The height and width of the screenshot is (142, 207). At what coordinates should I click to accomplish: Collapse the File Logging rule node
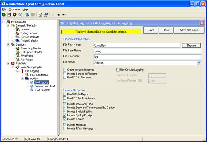(x=17, y=71)
